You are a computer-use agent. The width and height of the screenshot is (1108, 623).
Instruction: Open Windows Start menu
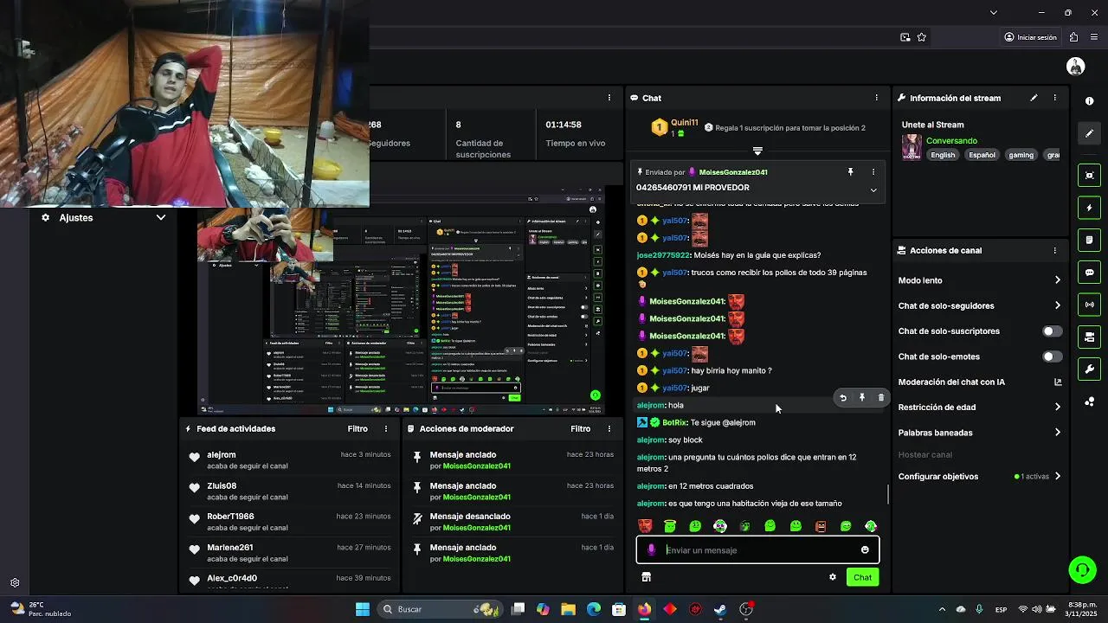(x=363, y=609)
